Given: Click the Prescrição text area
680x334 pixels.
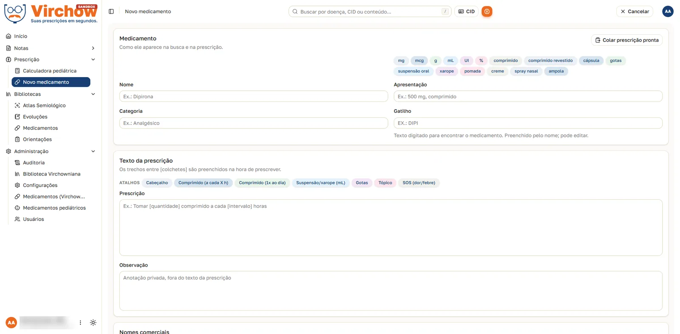Looking at the screenshot, I should click(x=391, y=228).
